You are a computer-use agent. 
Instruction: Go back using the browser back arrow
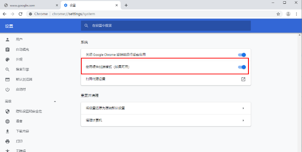point(5,14)
